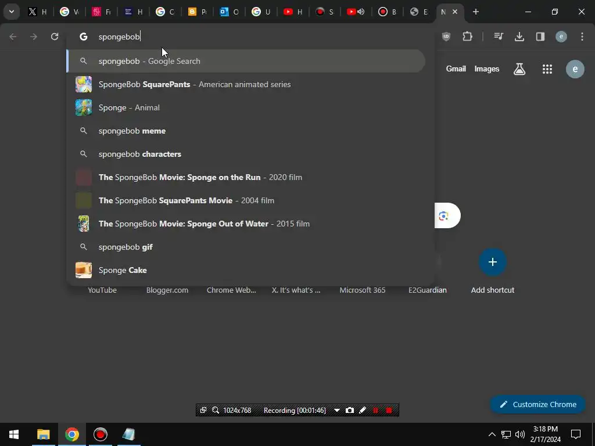Close the active New Tab
Image resolution: width=595 pixels, height=446 pixels.
[455, 12]
